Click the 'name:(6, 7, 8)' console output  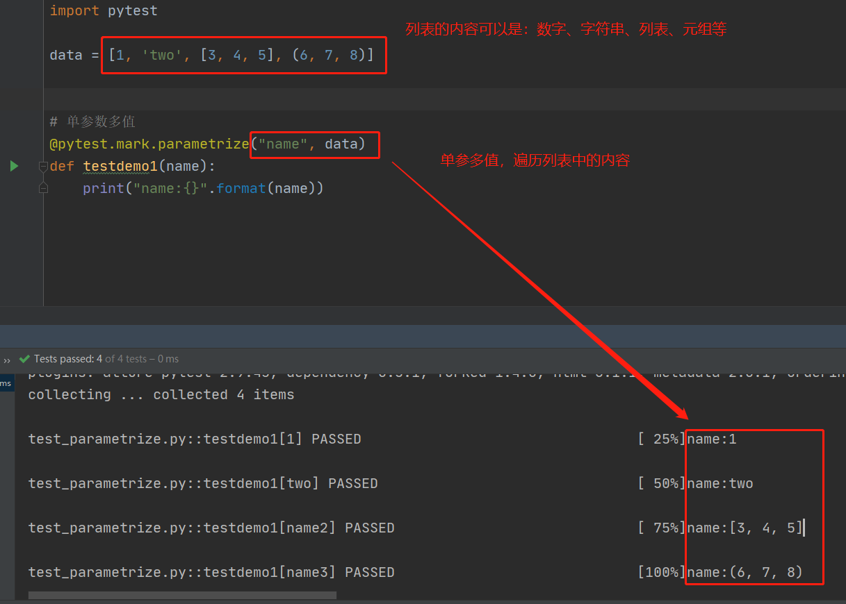745,572
